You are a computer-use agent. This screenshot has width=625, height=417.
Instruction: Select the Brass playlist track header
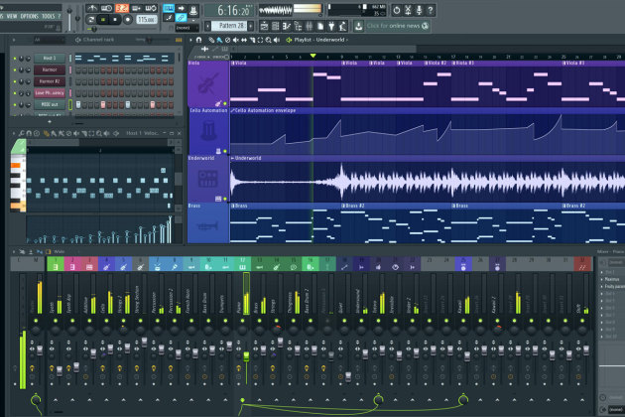coord(208,223)
